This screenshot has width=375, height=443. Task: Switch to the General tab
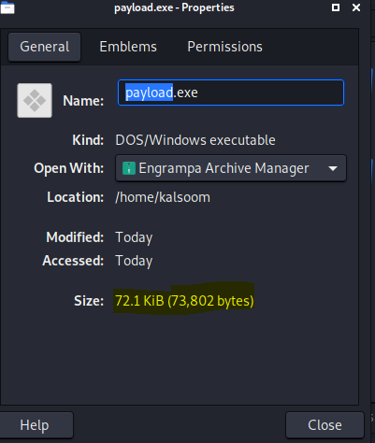(45, 47)
